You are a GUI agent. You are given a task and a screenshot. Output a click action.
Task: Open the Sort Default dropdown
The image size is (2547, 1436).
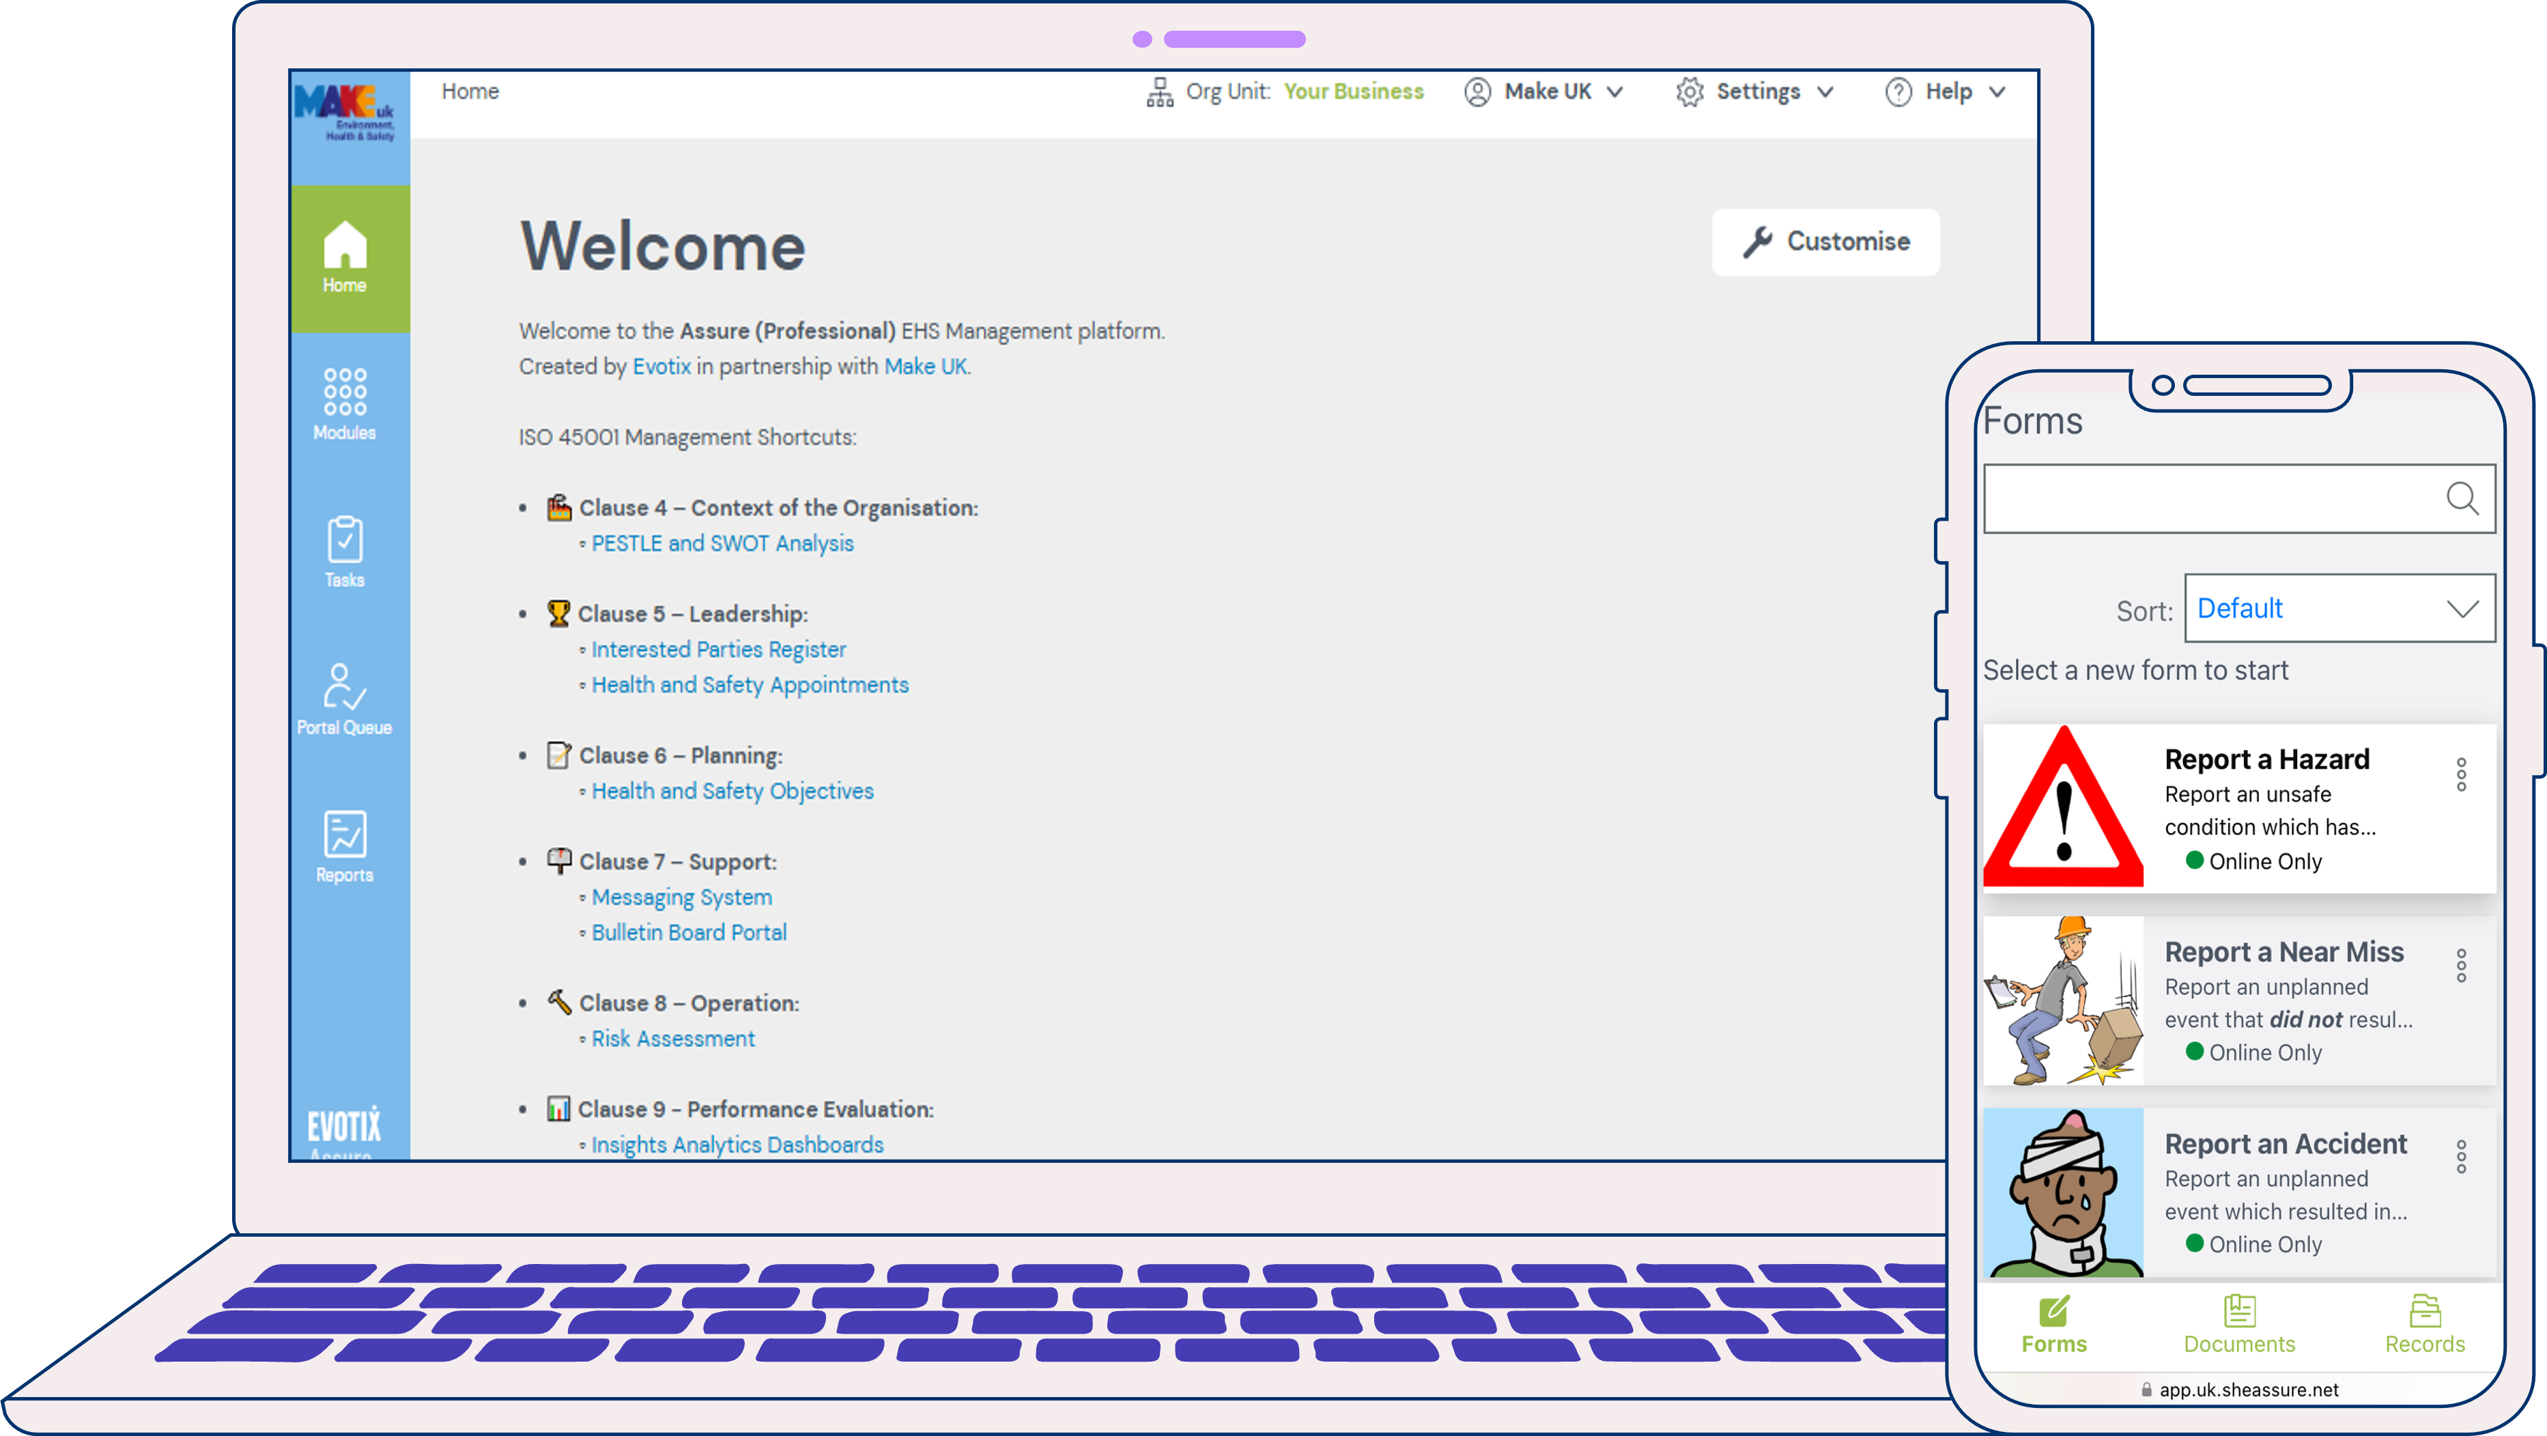(2339, 608)
